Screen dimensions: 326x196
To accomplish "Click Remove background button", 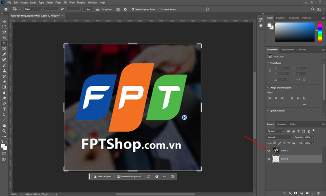I will click(x=129, y=176).
